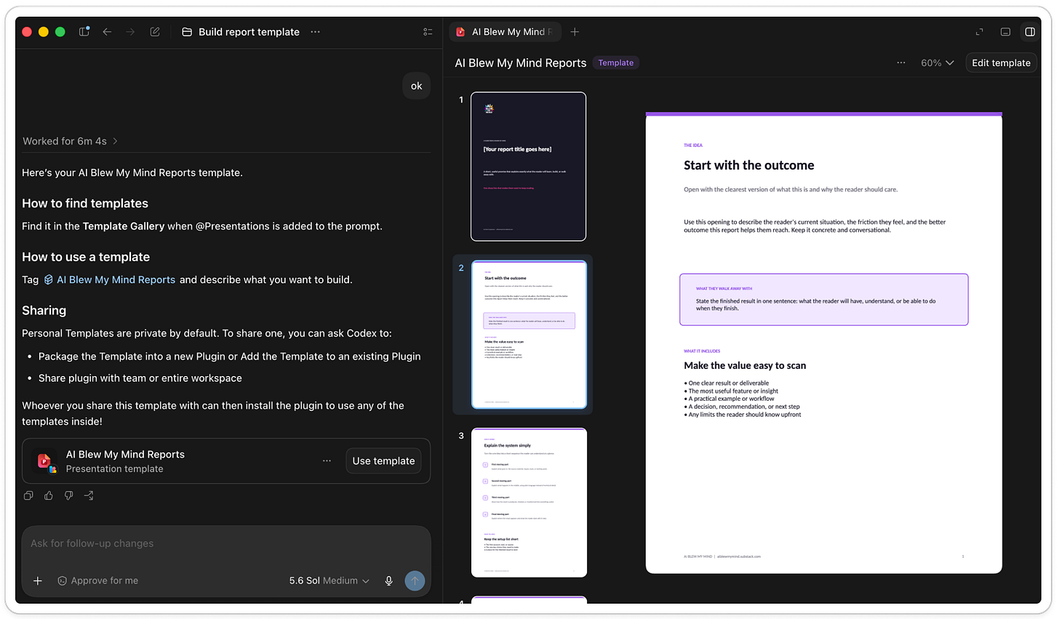Screen dimensions: 1059x619
Task: Open the Build report template title menu
Action: click(x=315, y=32)
